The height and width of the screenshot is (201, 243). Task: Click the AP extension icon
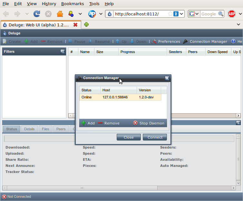coord(92,14)
